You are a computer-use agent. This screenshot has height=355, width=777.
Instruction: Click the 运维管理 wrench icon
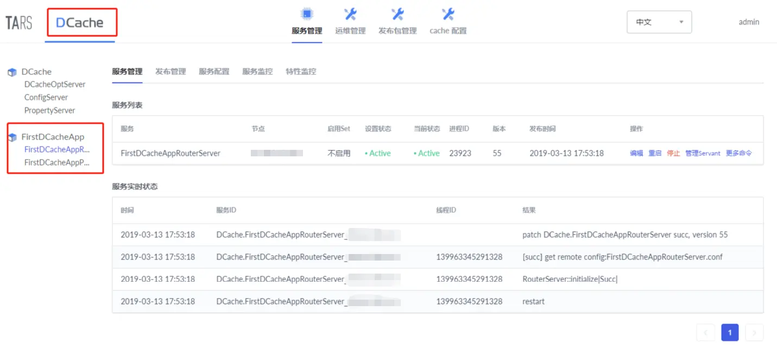click(350, 14)
